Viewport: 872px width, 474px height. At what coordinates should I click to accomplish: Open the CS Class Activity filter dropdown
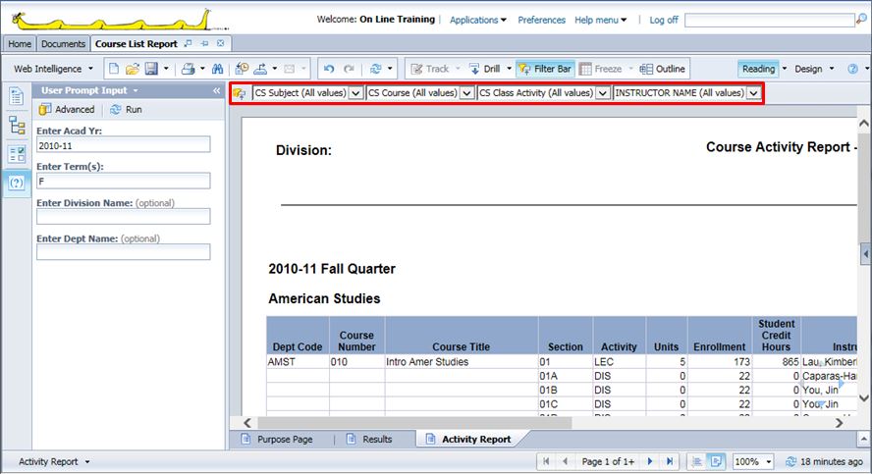click(603, 93)
